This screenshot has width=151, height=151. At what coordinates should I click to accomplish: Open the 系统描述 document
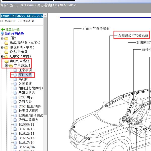[25, 84]
